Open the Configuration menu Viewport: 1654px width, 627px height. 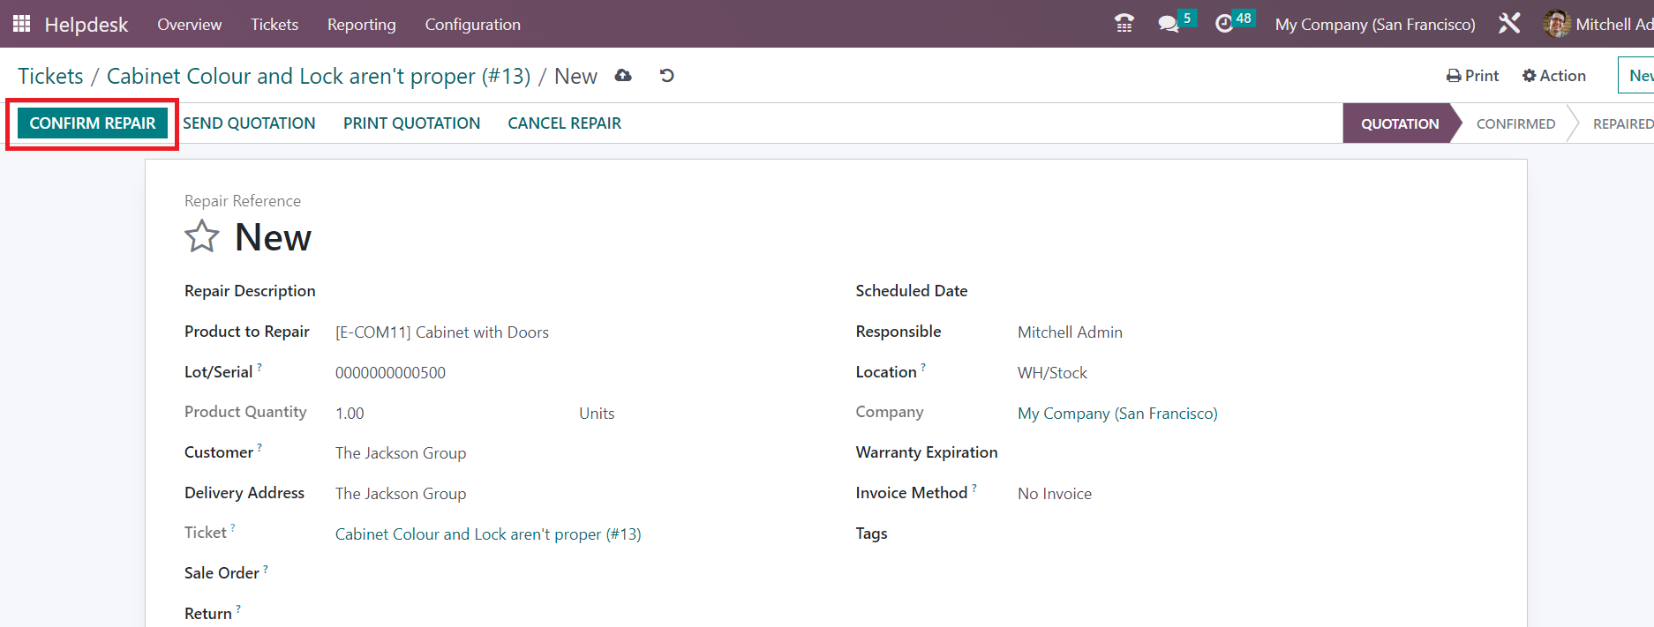[472, 25]
